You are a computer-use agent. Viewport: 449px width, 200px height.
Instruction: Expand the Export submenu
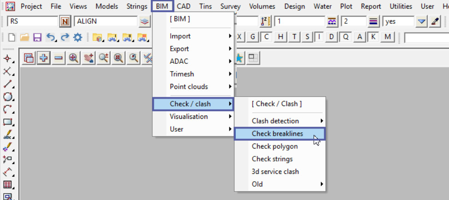[193, 49]
